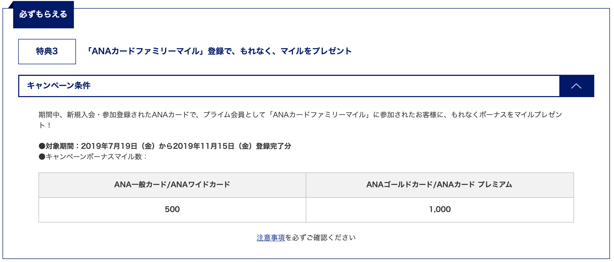Click the 必ずもらえる badge
This screenshot has height=262, width=614.
[43, 15]
